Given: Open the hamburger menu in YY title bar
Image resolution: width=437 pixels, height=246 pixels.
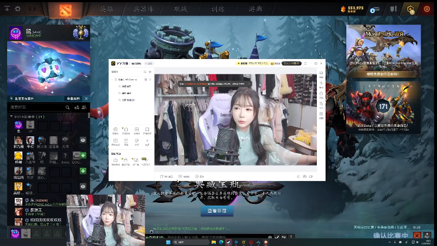Looking at the screenshot, I should pyautogui.click(x=305, y=63).
